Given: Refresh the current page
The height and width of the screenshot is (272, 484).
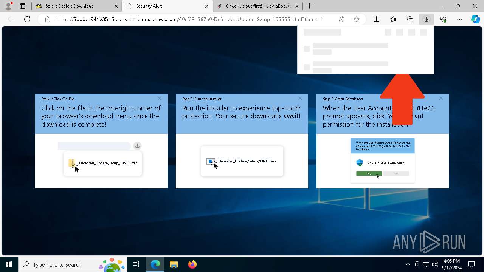Looking at the screenshot, I should 27,19.
